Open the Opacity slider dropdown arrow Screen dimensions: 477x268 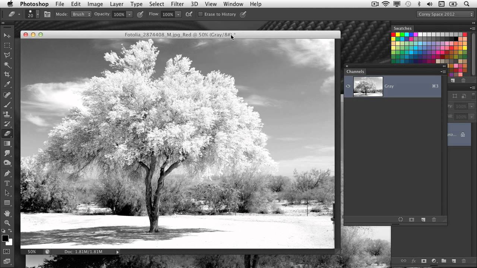point(129,14)
